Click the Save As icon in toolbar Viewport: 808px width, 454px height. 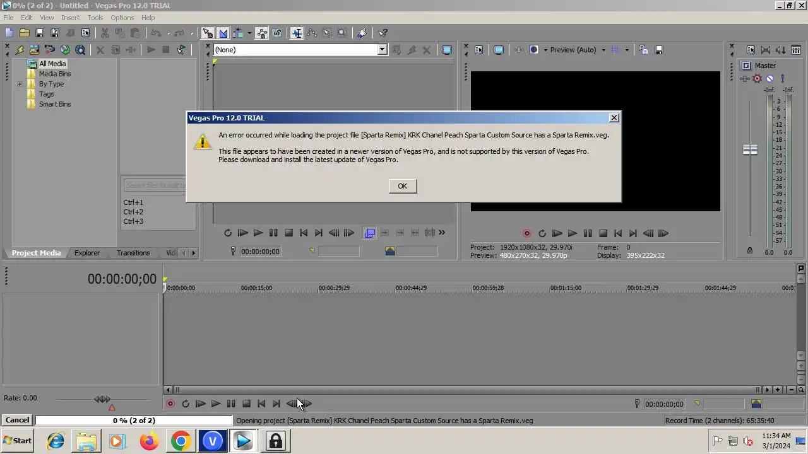(x=55, y=33)
